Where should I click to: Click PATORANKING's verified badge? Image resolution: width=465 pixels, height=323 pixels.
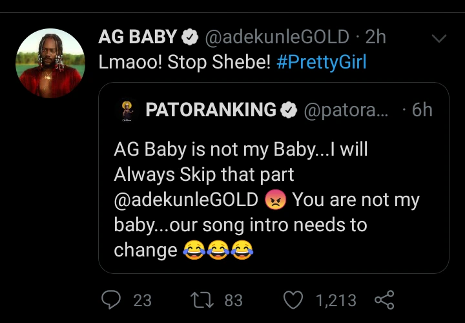coord(288,110)
